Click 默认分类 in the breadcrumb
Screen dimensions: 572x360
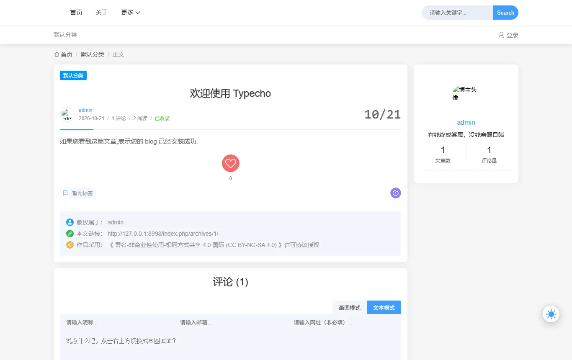(x=93, y=54)
